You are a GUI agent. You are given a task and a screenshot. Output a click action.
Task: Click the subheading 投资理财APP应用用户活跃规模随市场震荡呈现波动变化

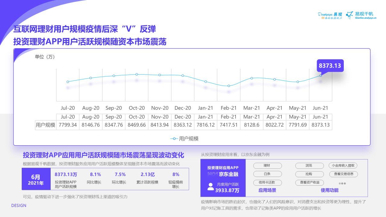(103, 155)
